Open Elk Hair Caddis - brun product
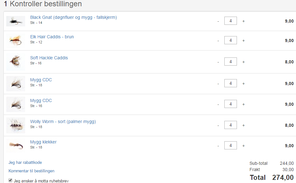Screen dimensions: 296x183 52,37
